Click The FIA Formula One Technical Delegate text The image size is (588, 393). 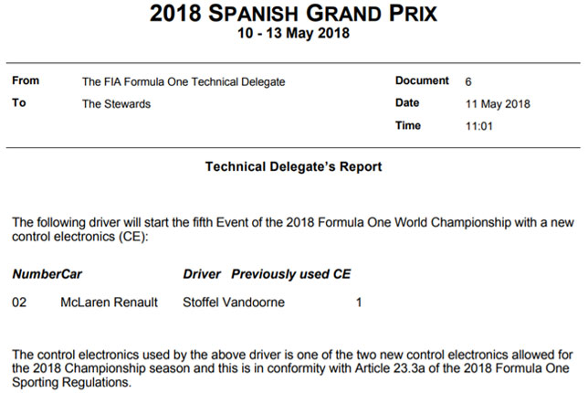183,81
